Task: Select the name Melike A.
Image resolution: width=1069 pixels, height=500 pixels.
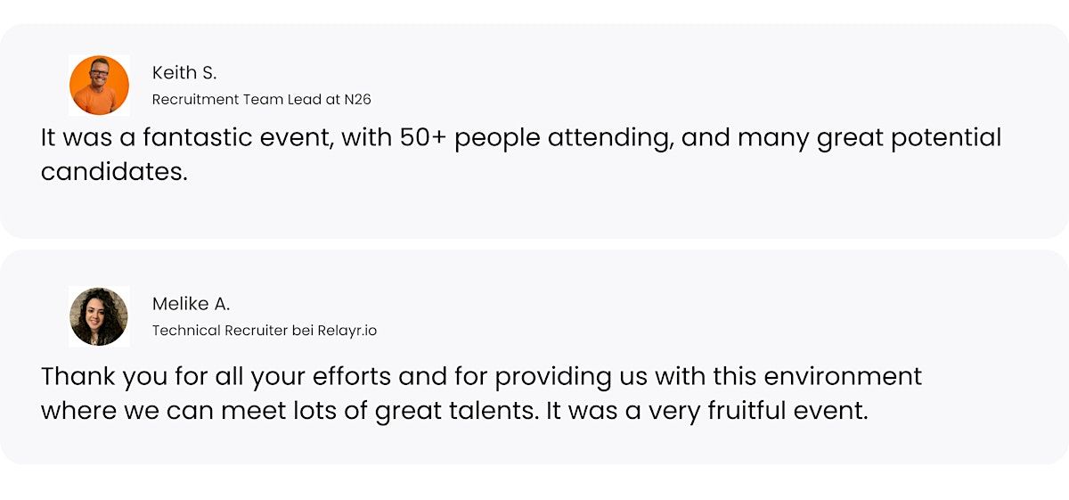Action: [x=191, y=304]
